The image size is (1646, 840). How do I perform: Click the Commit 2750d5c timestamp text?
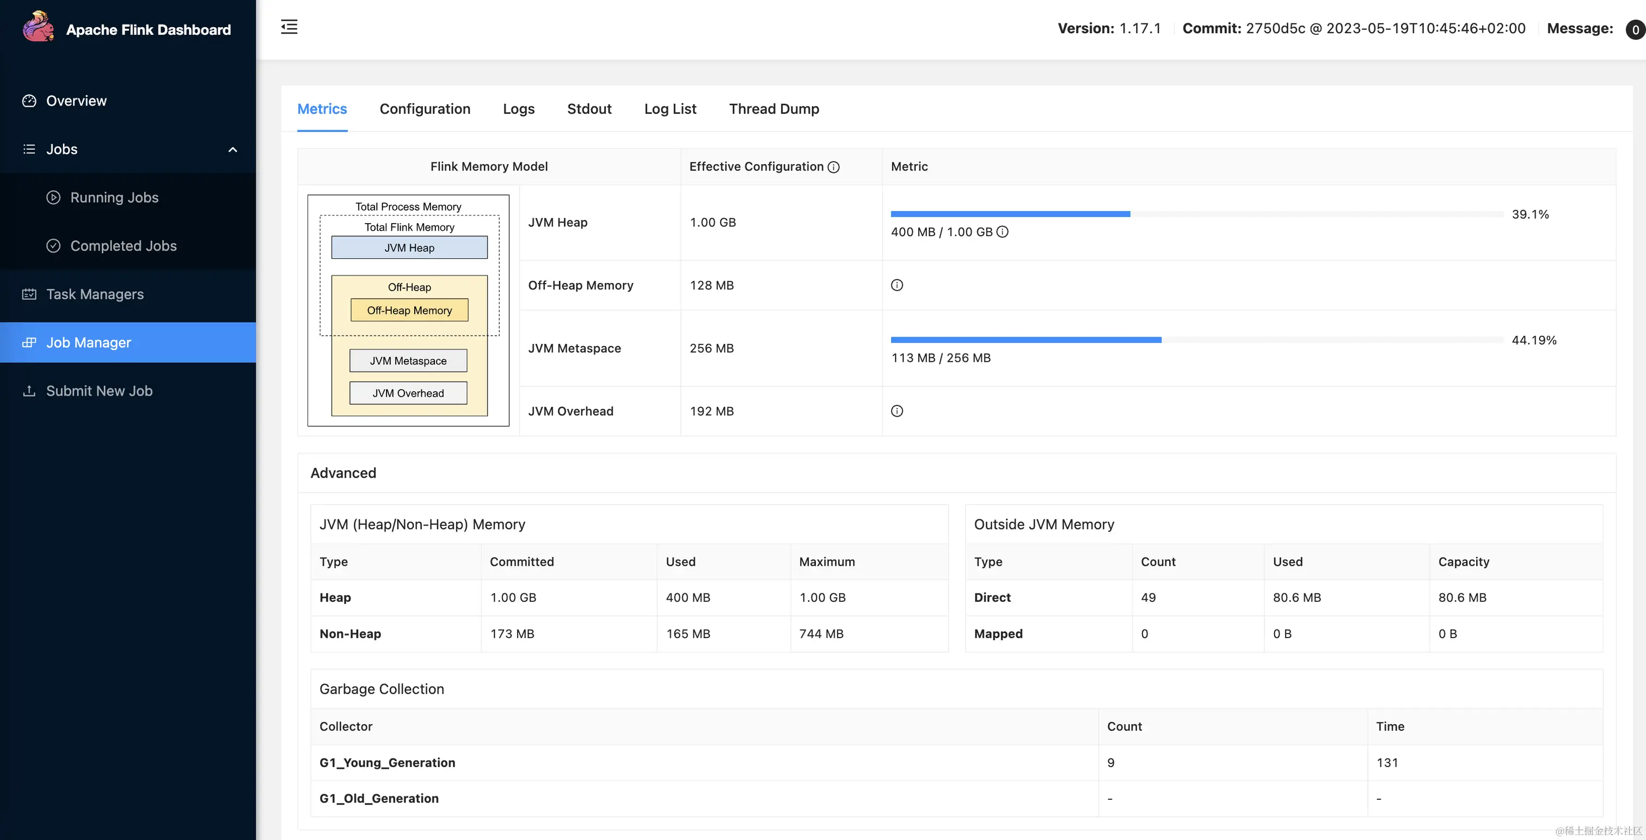click(1354, 29)
